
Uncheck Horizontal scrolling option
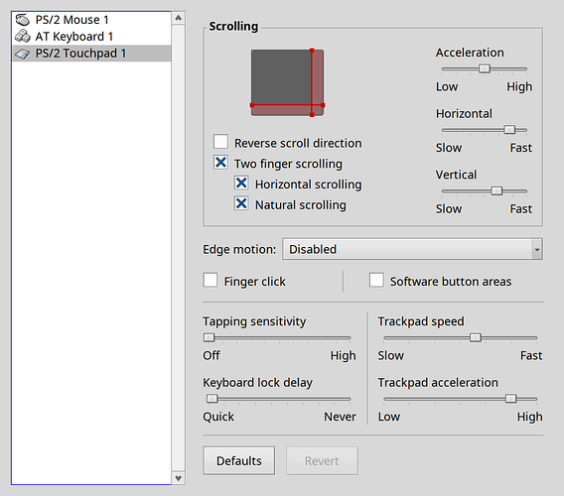point(241,183)
